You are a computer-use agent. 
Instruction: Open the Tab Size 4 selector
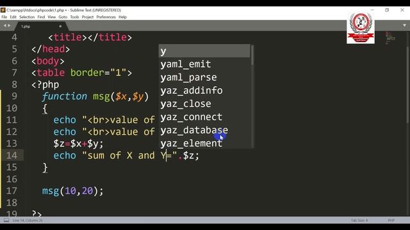(x=359, y=220)
